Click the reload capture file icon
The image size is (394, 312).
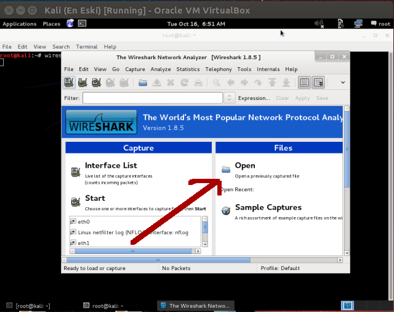point(185,83)
